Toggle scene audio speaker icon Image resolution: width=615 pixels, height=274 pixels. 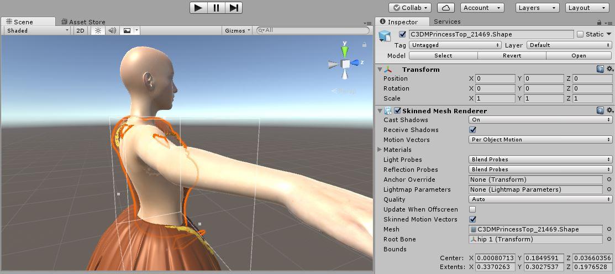point(112,30)
